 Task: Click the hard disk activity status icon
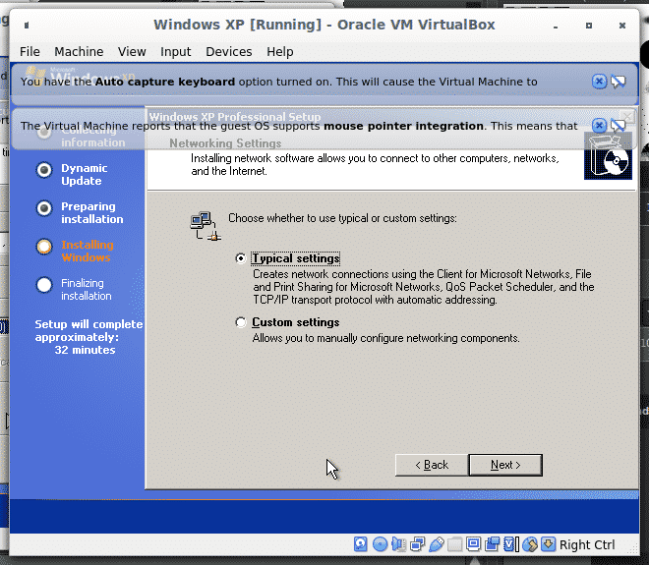point(361,544)
